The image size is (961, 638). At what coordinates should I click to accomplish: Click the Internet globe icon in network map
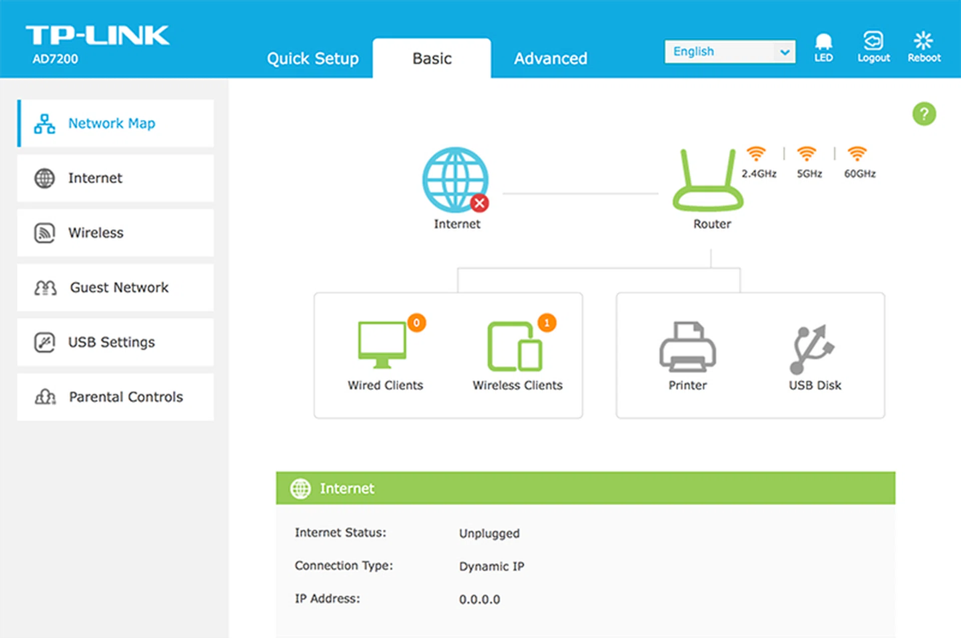[455, 180]
